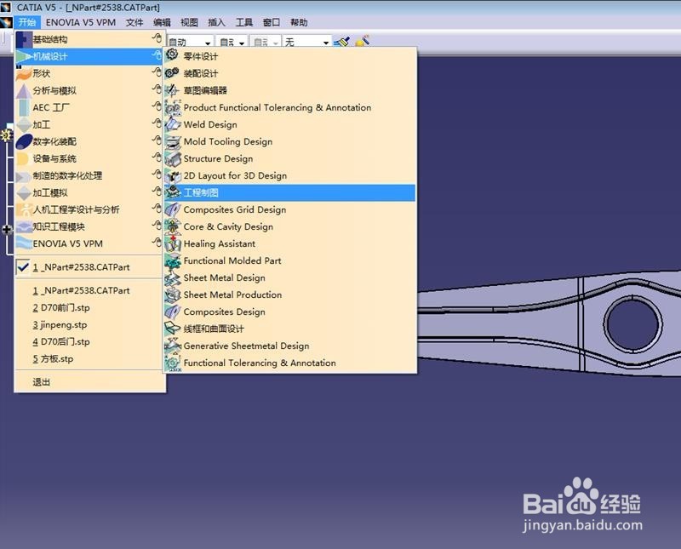The width and height of the screenshot is (681, 549).
Task: Click the Sheet Metal Design icon
Action: pyautogui.click(x=173, y=277)
